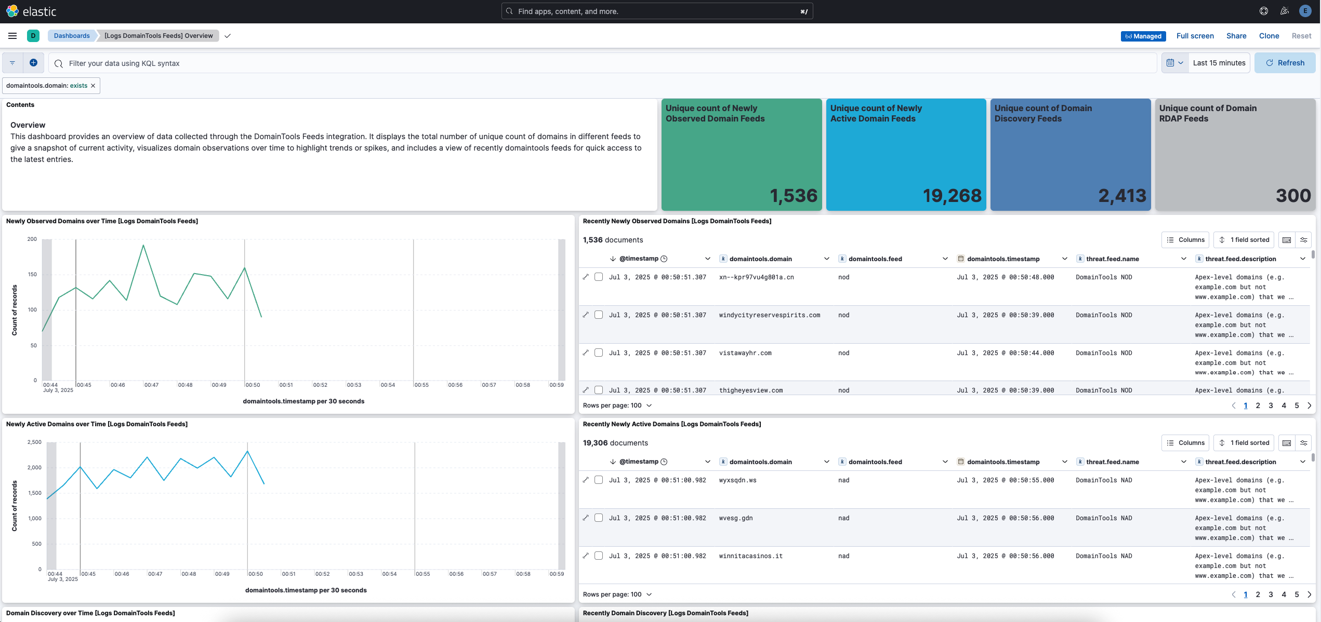Expand row for winnitacasinos.it
The width and height of the screenshot is (1321, 622).
[x=586, y=556]
